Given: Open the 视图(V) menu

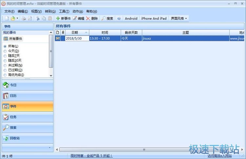Looking at the screenshot, I should click(x=36, y=11).
